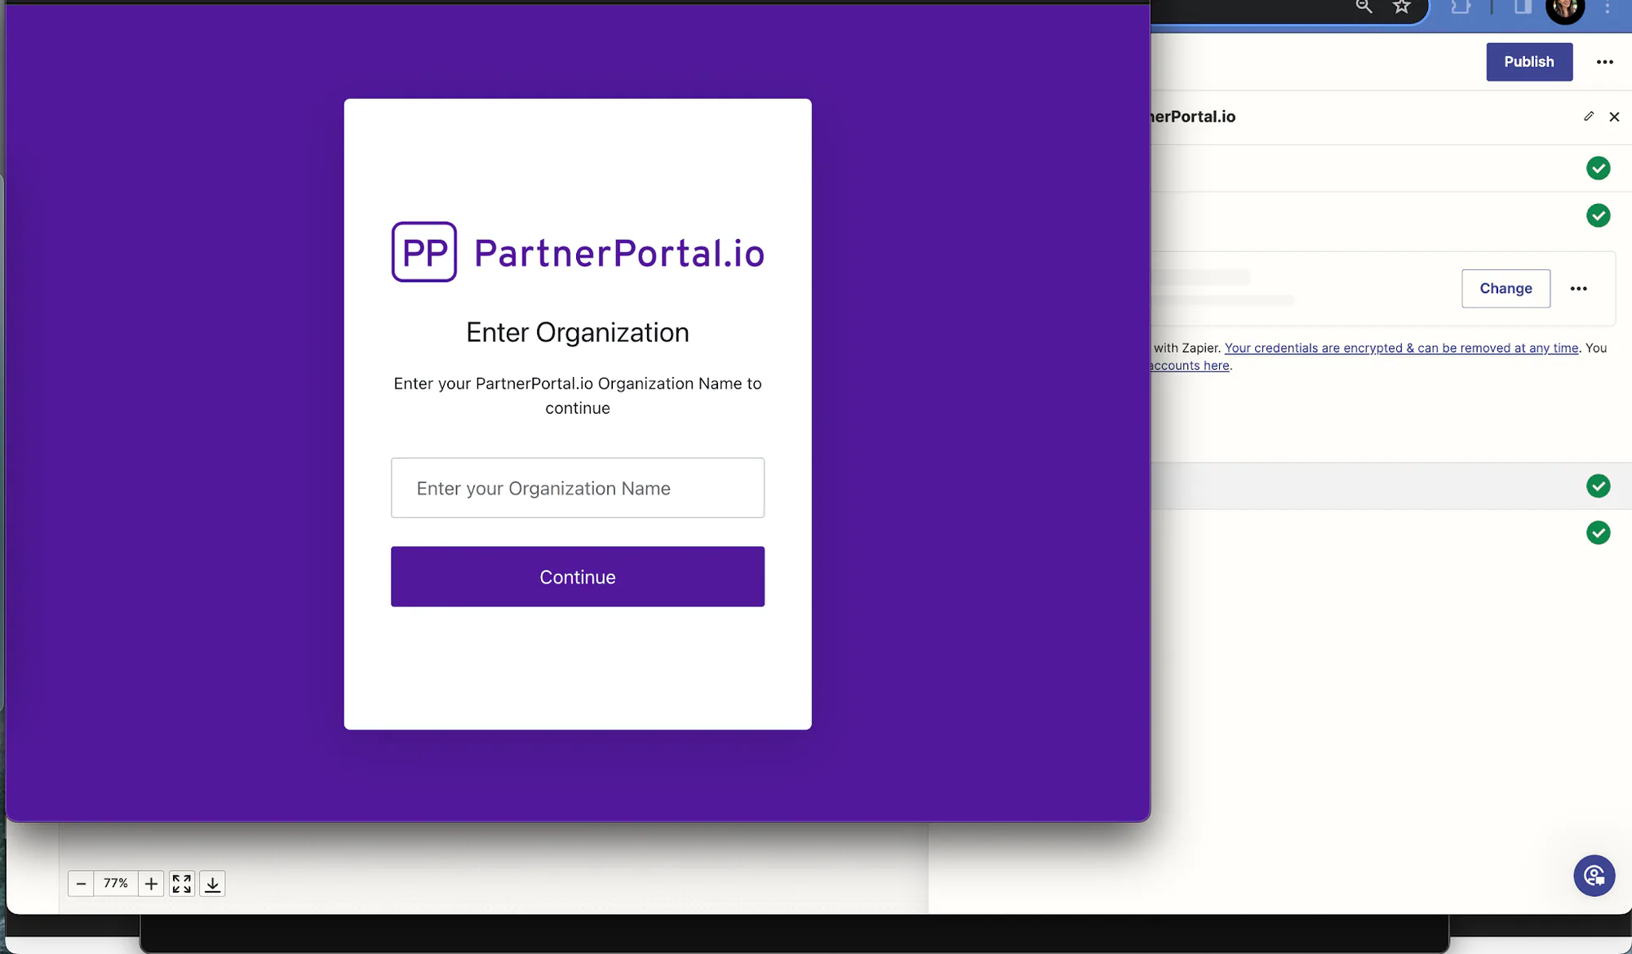Open the browser three-dot menu
Viewport: 1632px width, 954px height.
click(1608, 7)
